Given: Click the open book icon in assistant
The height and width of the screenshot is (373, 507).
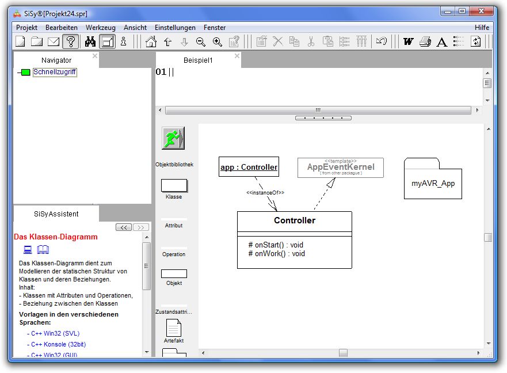Looking at the screenshot, I should (43, 250).
